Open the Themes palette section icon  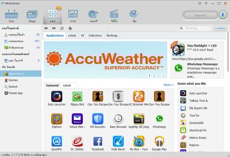(x=134, y=14)
